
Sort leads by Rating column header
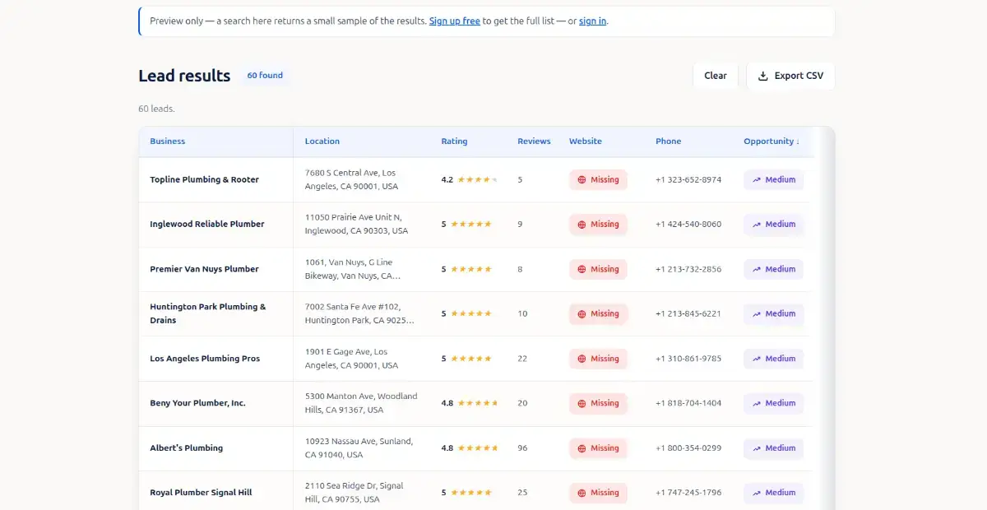pos(454,141)
